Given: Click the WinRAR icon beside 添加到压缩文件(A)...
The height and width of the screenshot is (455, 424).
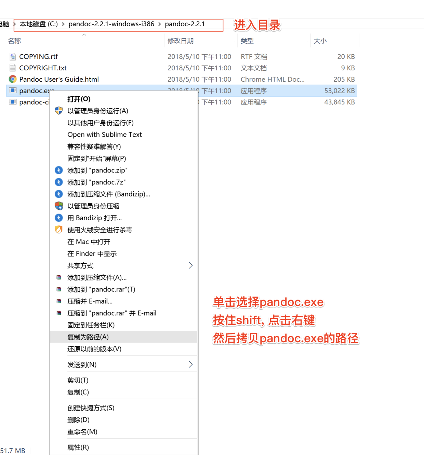Looking at the screenshot, I should coord(59,277).
